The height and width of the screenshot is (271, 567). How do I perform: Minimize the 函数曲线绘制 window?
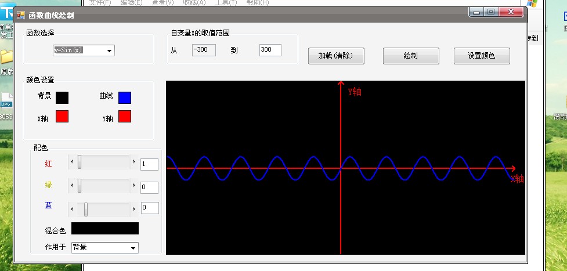pyautogui.click(x=476, y=12)
